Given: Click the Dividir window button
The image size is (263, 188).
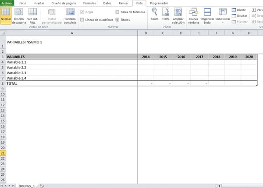Looking at the screenshot, I should tap(239, 10).
